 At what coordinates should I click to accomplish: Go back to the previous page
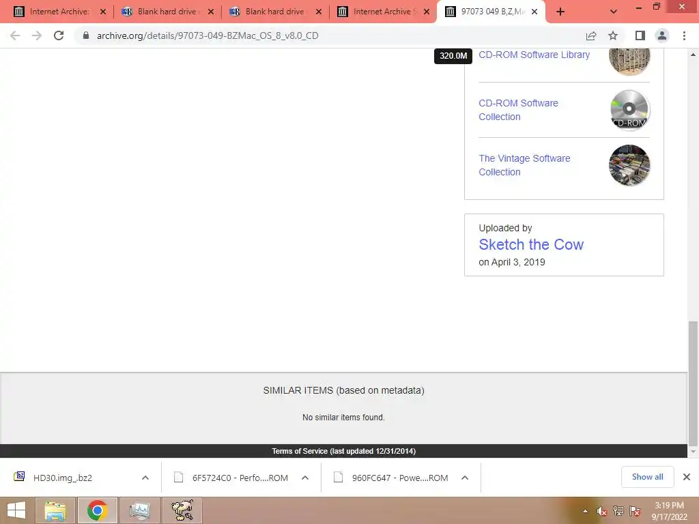pyautogui.click(x=15, y=35)
